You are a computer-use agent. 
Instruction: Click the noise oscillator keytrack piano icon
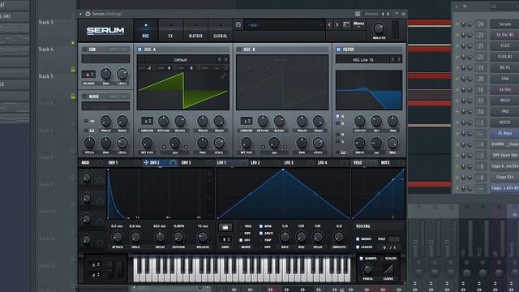click(x=92, y=131)
